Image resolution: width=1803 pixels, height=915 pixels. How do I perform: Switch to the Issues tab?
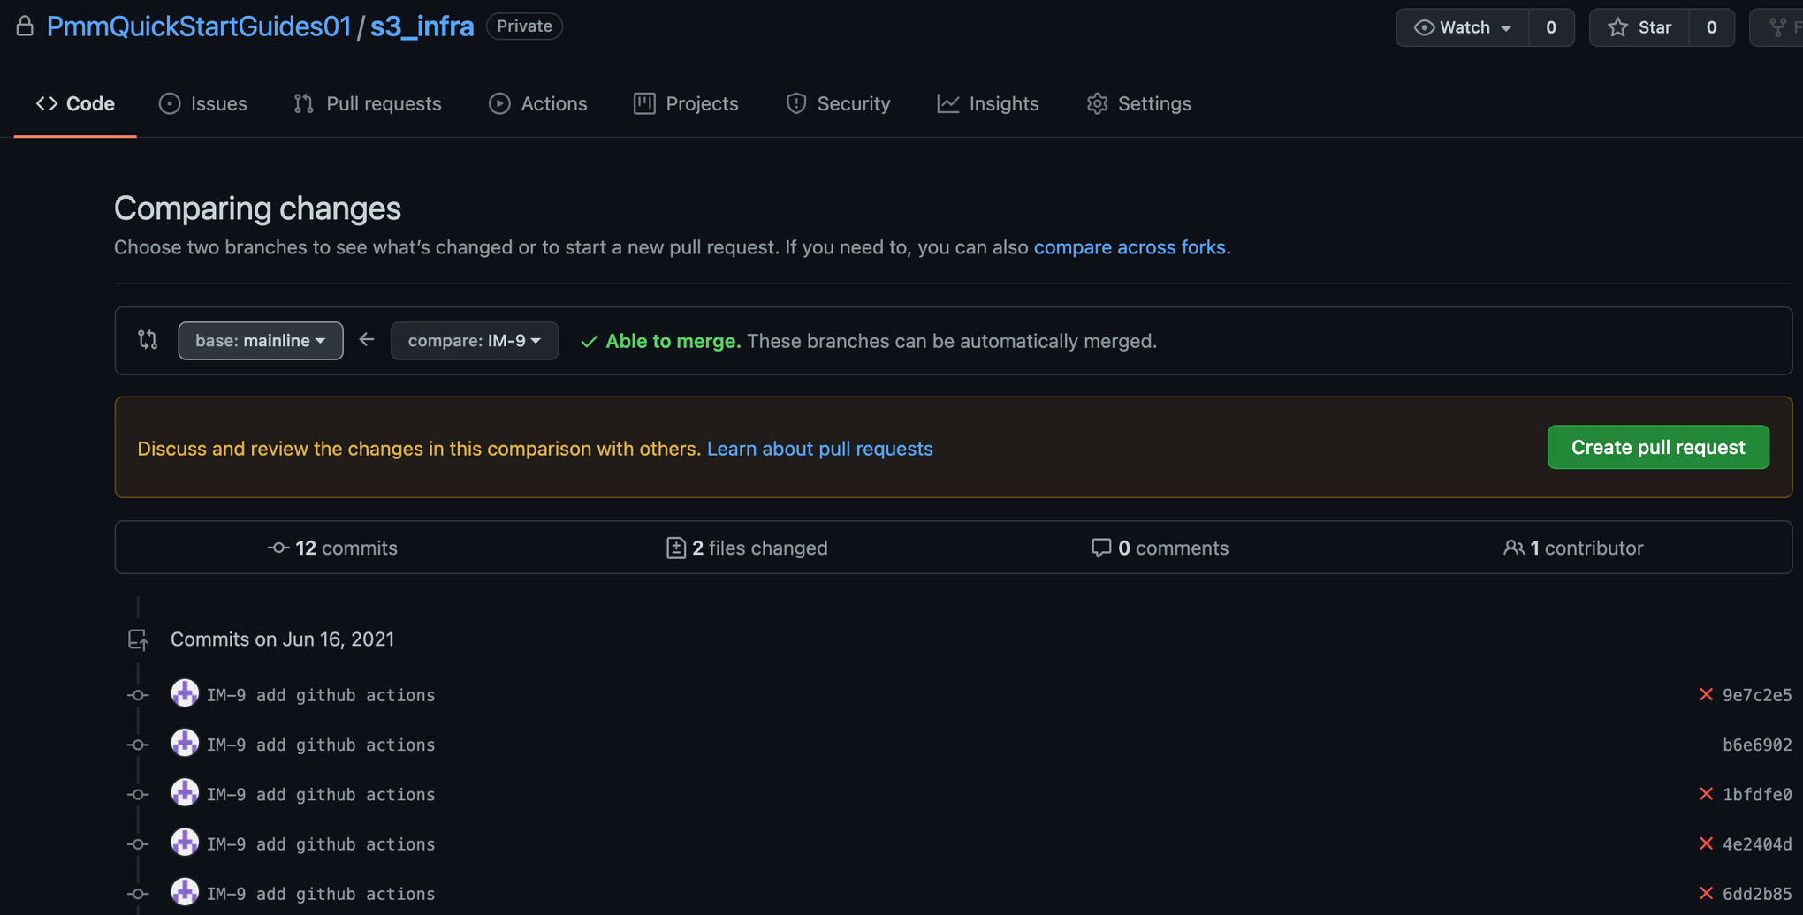(x=202, y=103)
